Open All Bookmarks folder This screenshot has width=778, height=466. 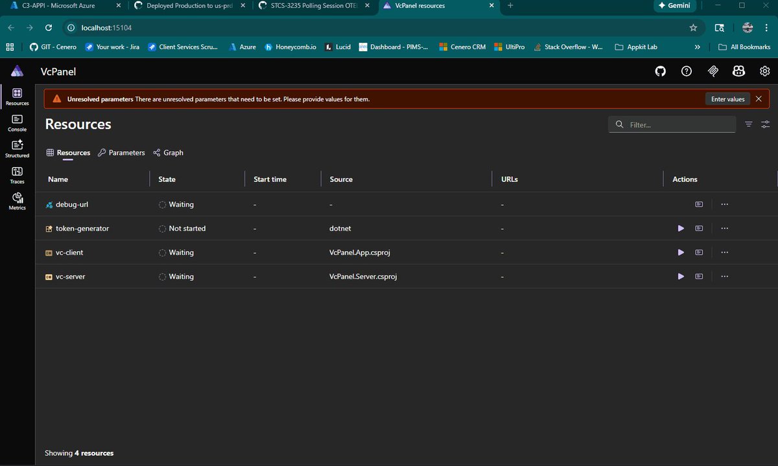pyautogui.click(x=744, y=47)
